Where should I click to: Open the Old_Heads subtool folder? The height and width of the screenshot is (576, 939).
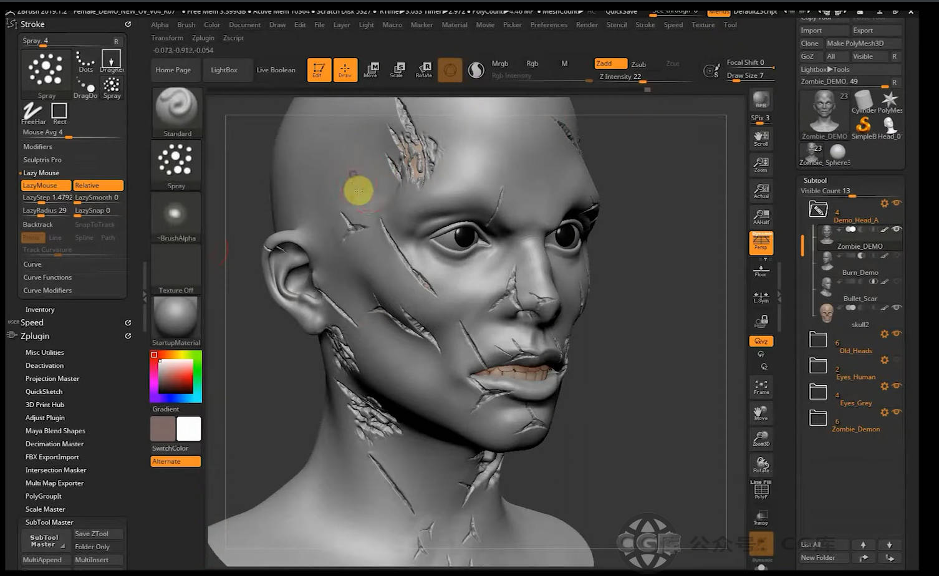(818, 340)
